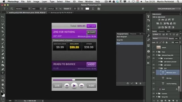The height and width of the screenshot is (102, 182).
Task: Delete layer using the trash icon in Layers panel
Action: point(177,101)
